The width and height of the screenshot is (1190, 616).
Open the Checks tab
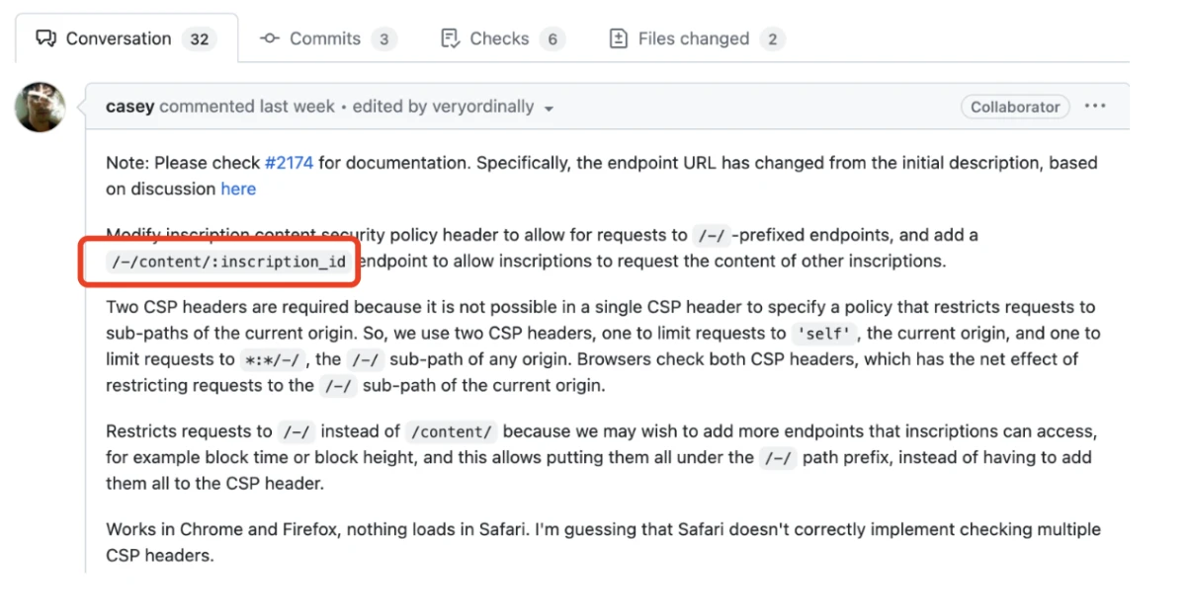pos(499,38)
